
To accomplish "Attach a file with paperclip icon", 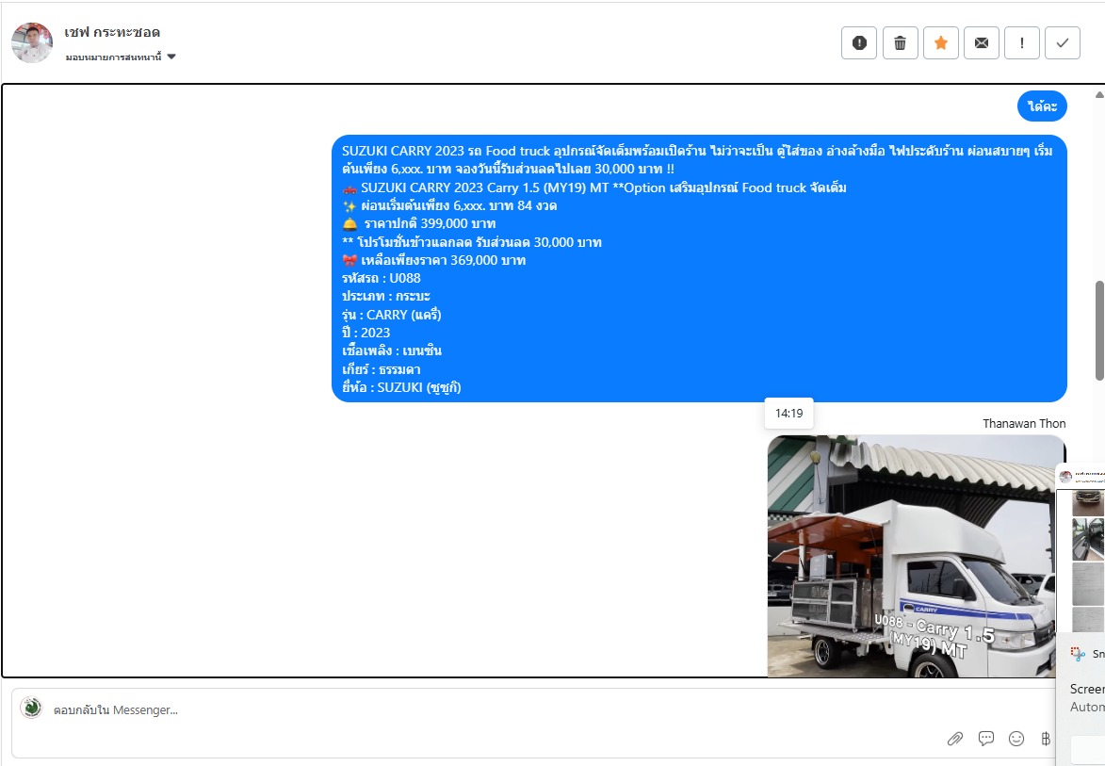I will [955, 739].
